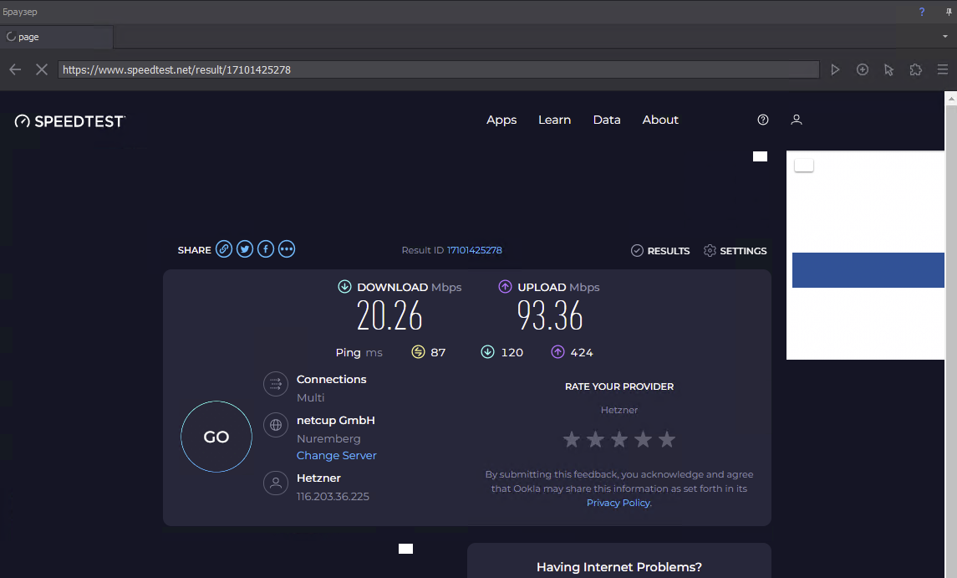Go back with browser arrow
The height and width of the screenshot is (578, 957).
15,69
